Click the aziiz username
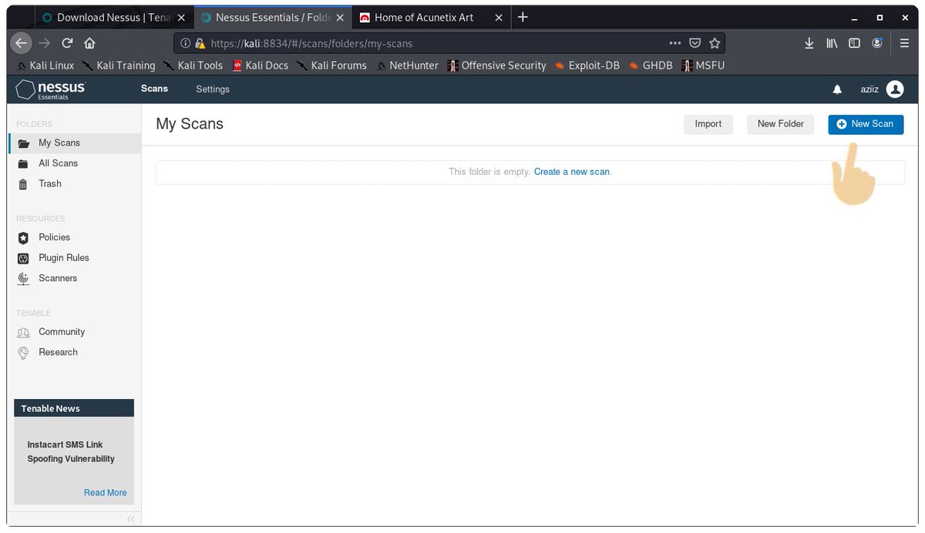925x533 pixels. click(869, 90)
